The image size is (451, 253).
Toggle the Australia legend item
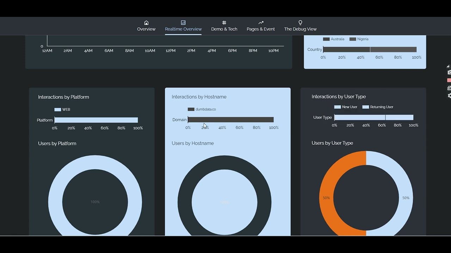click(x=333, y=39)
